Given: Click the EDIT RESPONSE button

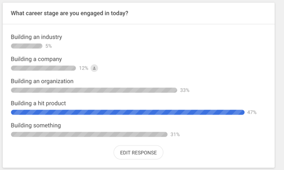Looking at the screenshot, I should click(x=138, y=153).
